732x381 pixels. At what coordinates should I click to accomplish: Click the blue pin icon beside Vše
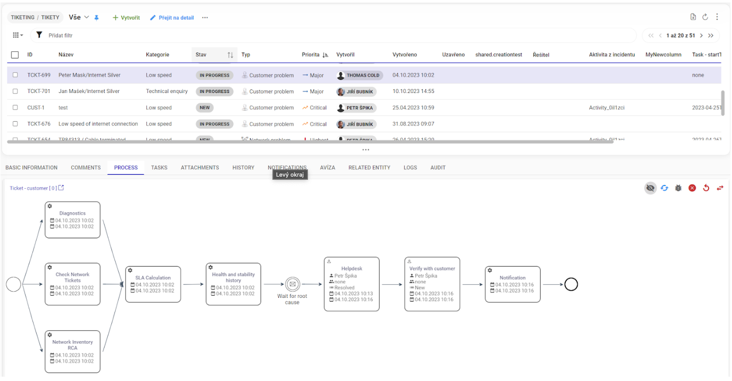(x=97, y=18)
